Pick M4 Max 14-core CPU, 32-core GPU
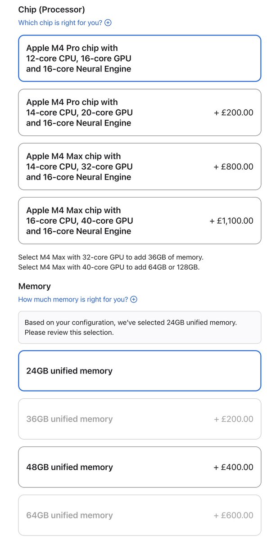 140,166
